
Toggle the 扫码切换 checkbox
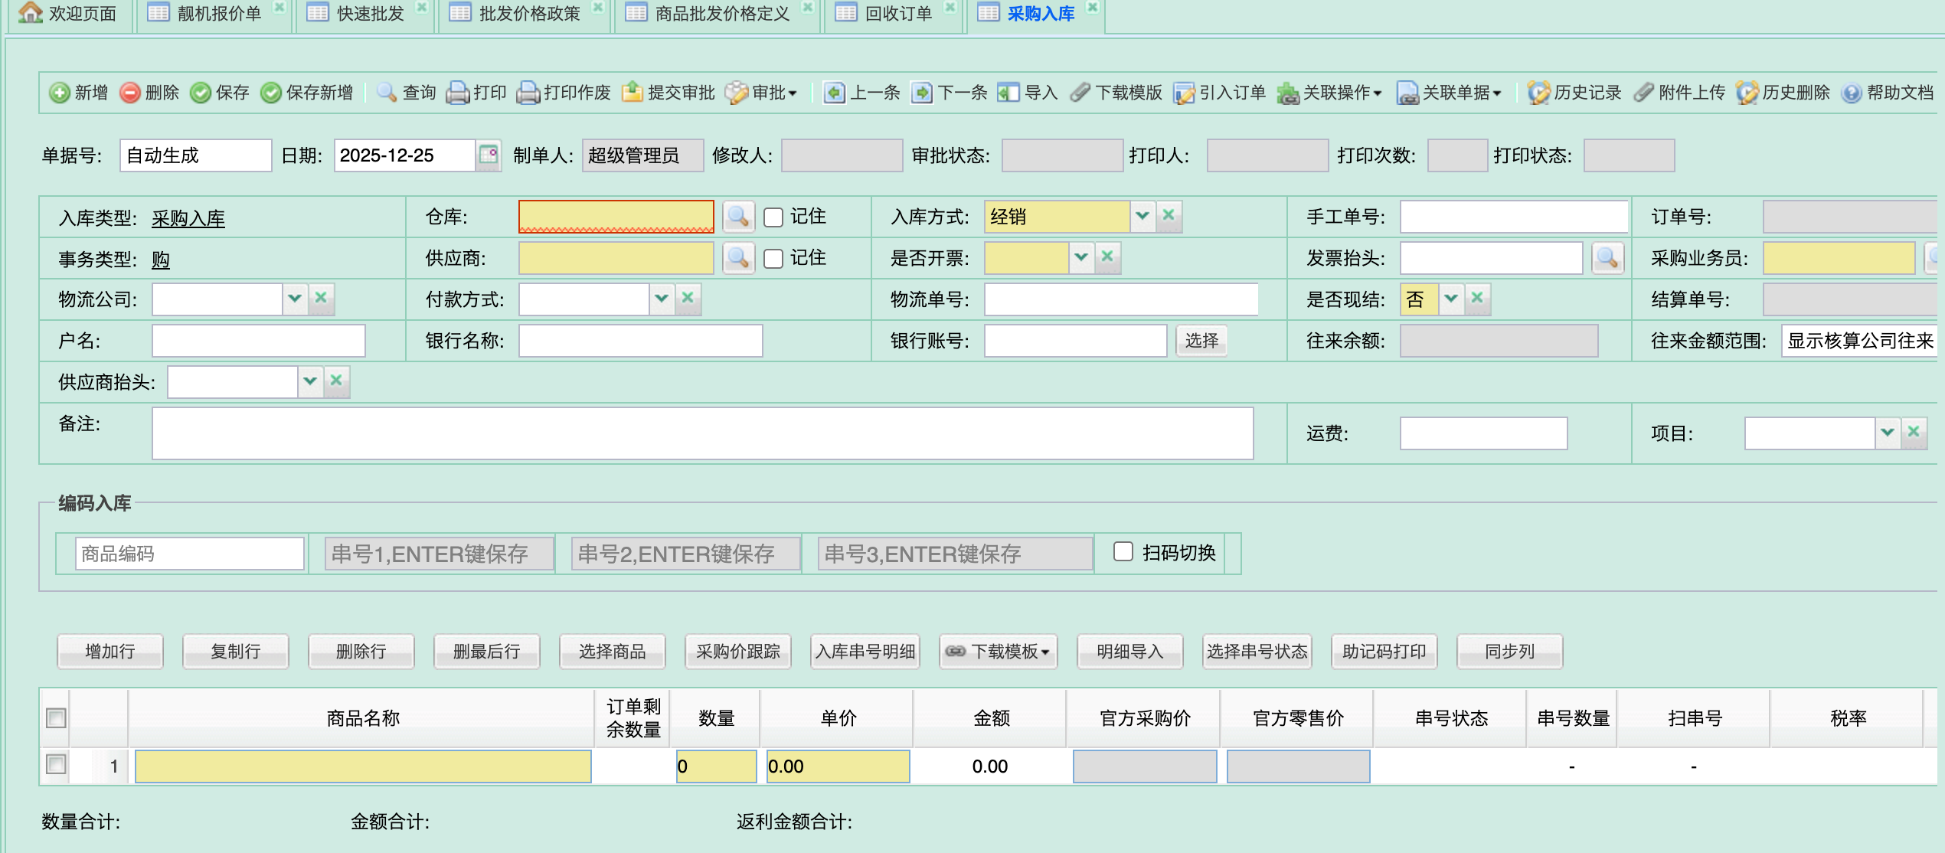pyautogui.click(x=1123, y=552)
